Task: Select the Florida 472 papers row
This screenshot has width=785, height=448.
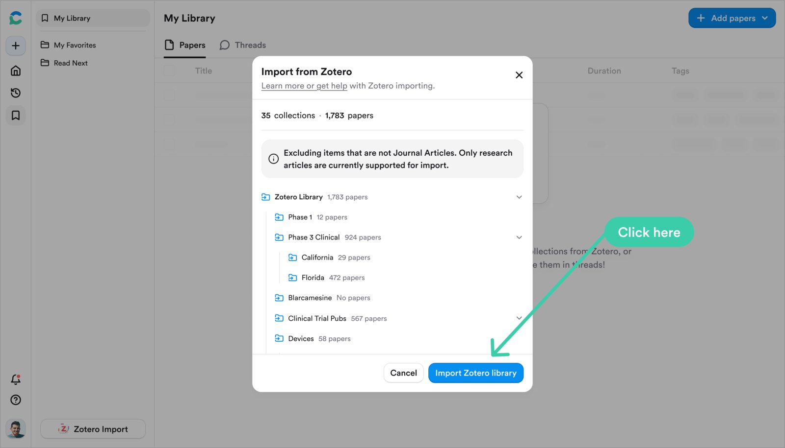Action: (405, 278)
